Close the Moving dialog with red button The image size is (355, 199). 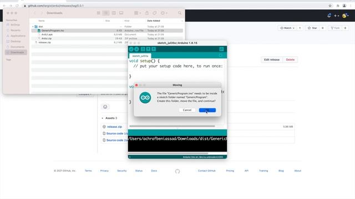click(136, 85)
